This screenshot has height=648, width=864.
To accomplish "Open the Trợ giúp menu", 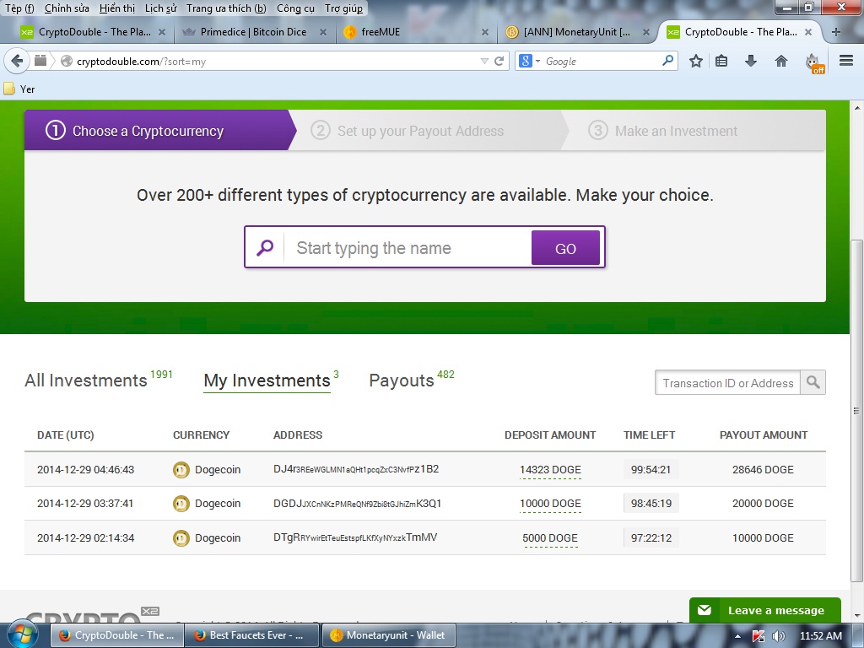I will click(x=344, y=8).
